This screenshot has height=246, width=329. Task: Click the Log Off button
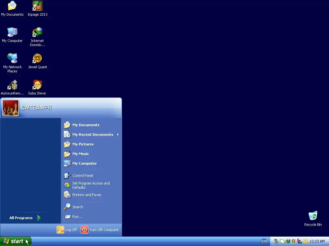[x=67, y=230]
